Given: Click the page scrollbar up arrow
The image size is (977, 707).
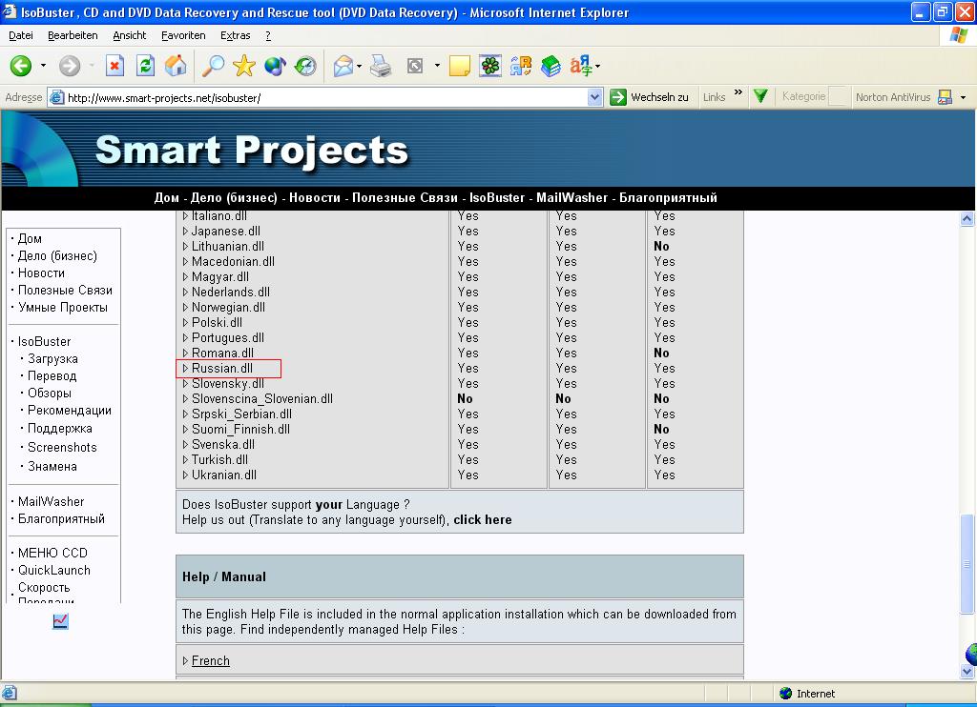Looking at the screenshot, I should tap(967, 218).
